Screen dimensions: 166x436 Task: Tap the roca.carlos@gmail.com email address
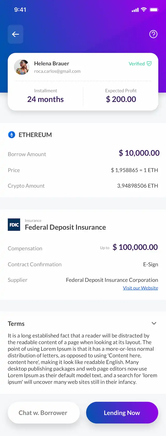tap(57, 71)
